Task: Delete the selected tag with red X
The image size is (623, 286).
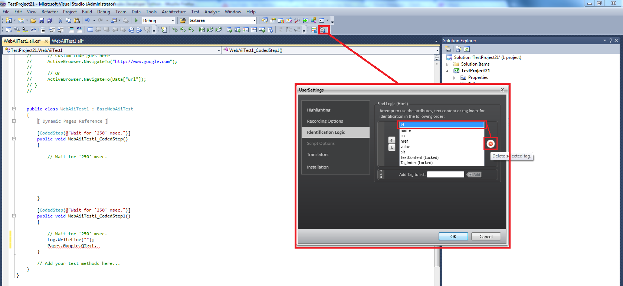Action: [x=491, y=144]
